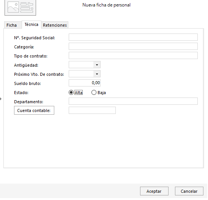
Task: Click the small arrow marker at the left edge
Action: (x=1, y=99)
